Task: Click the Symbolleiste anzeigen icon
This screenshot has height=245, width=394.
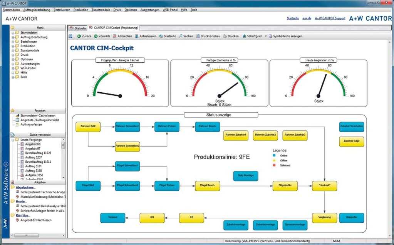Action: pos(270,36)
